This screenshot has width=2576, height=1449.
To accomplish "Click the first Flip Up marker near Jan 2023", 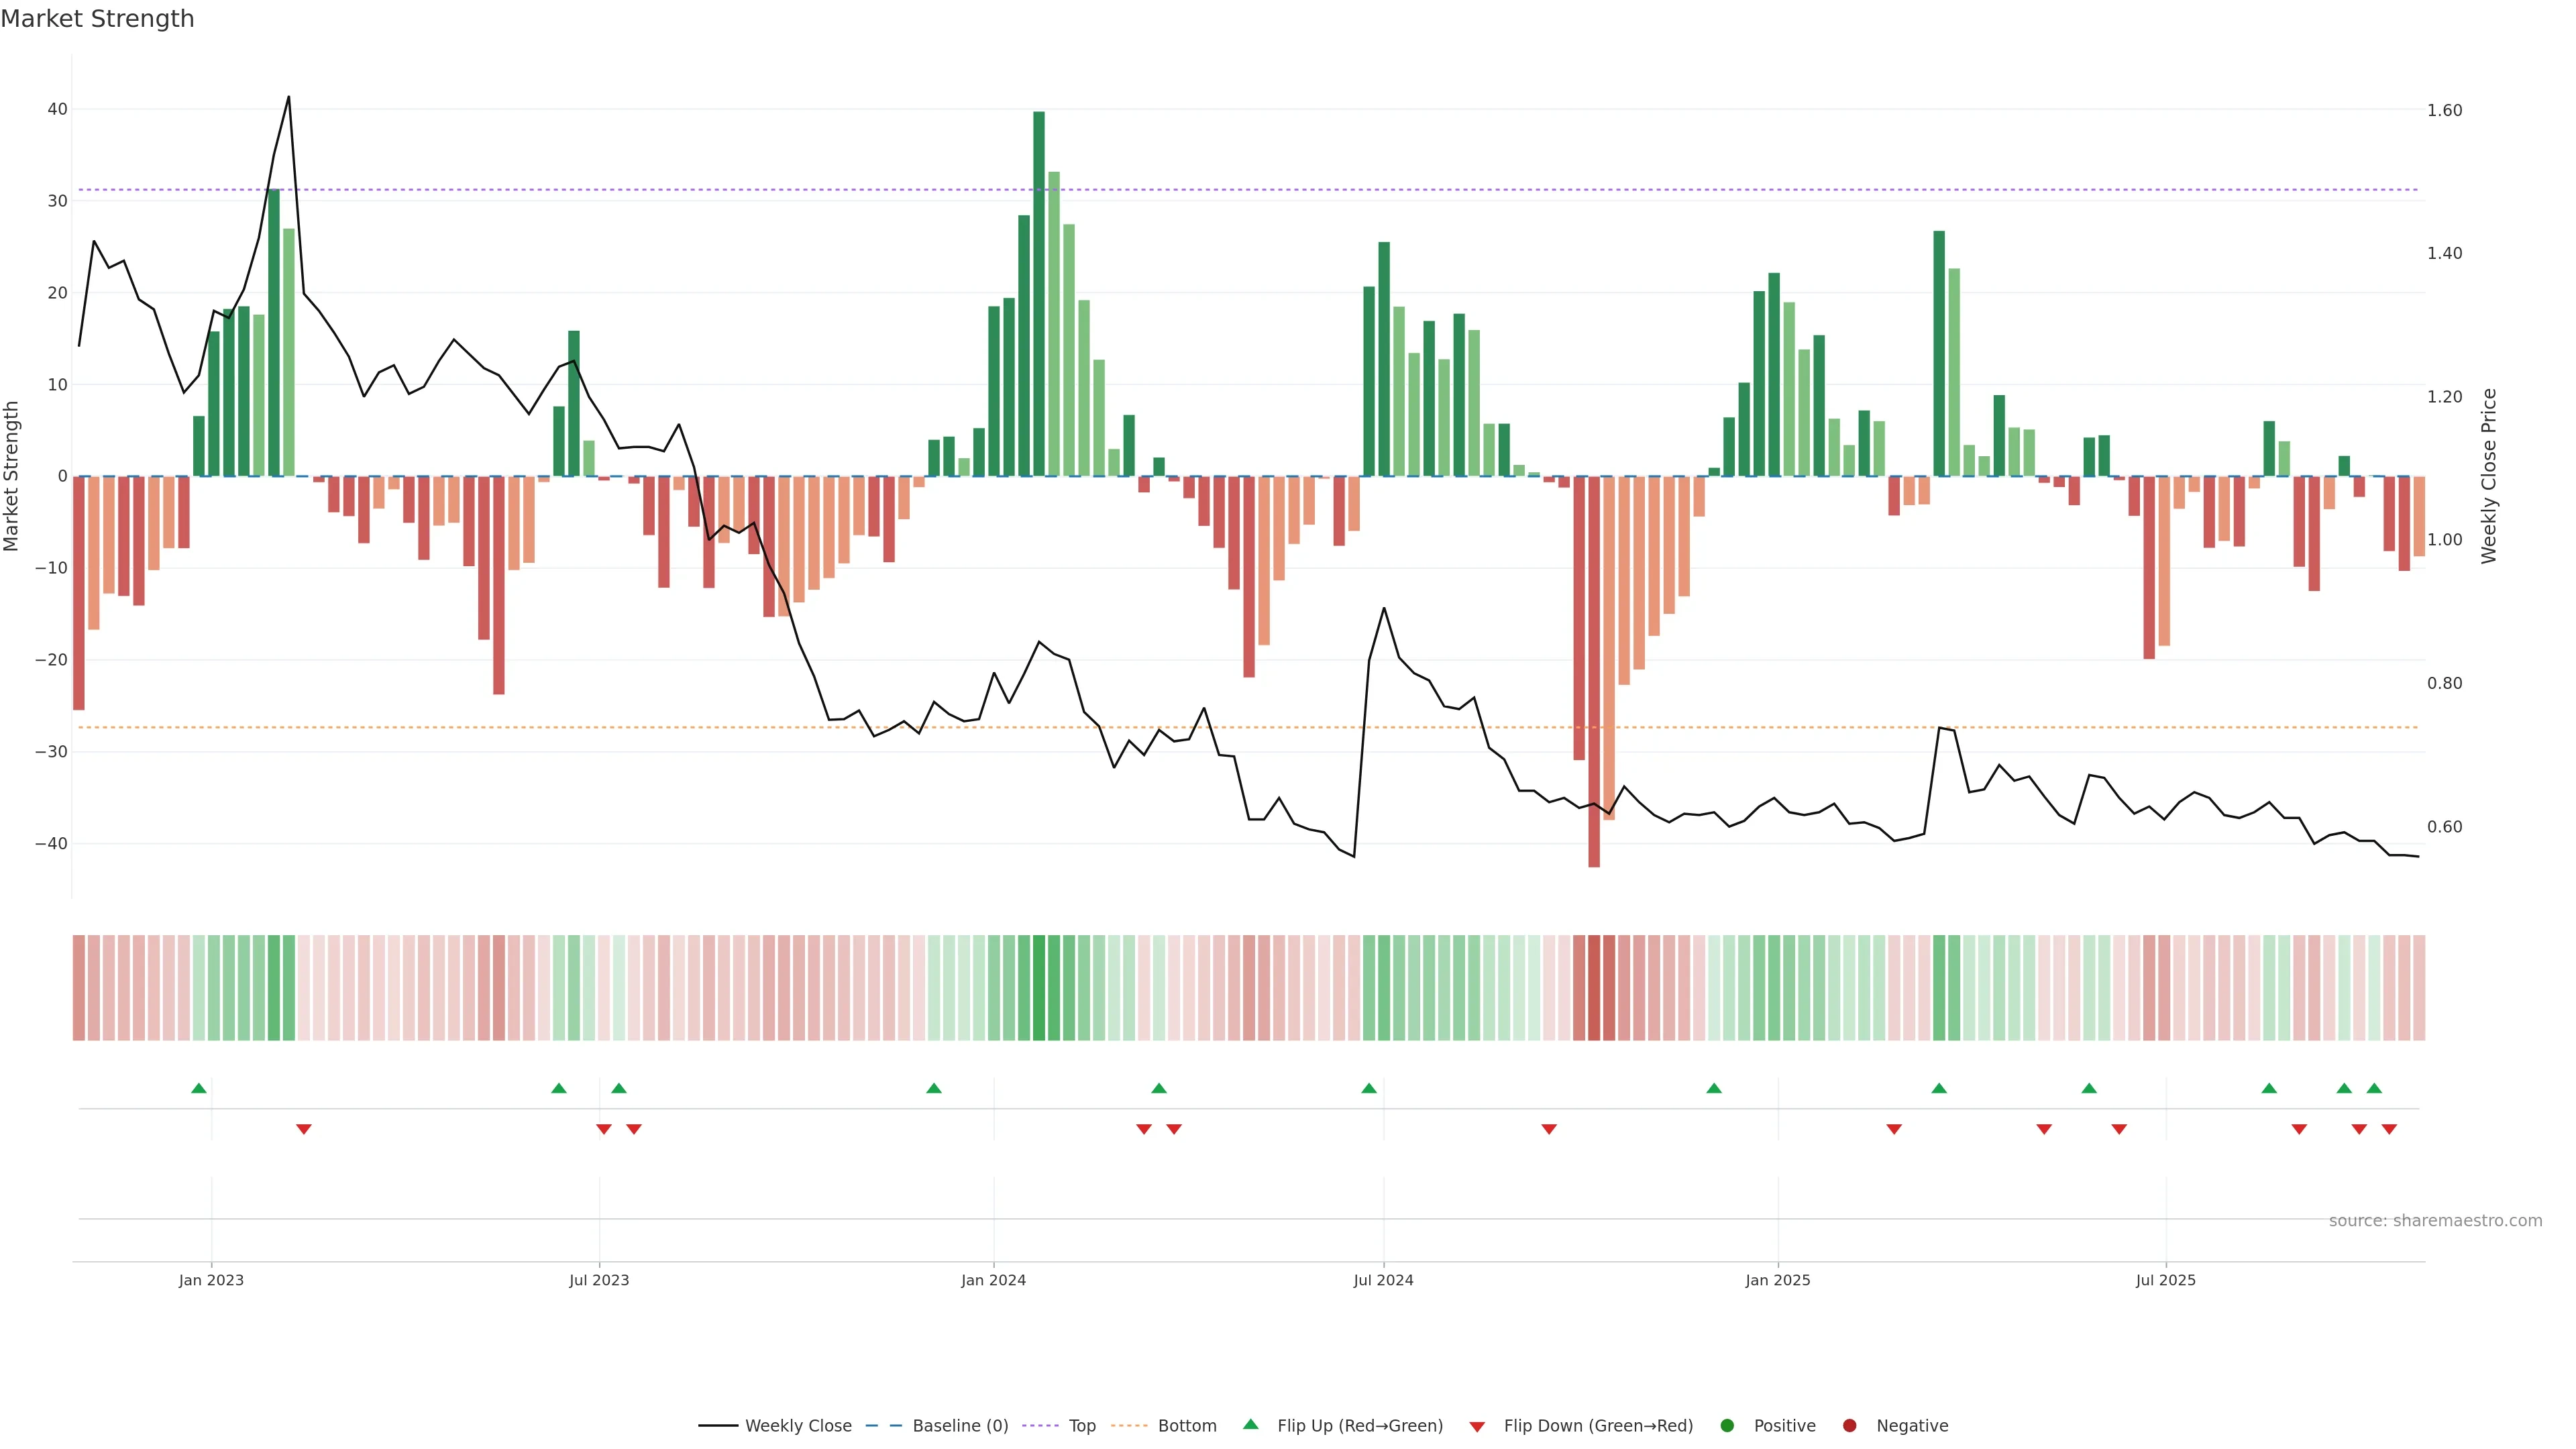I will tap(199, 1088).
